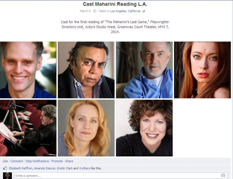
Task: Share the album post
Action: point(69,161)
